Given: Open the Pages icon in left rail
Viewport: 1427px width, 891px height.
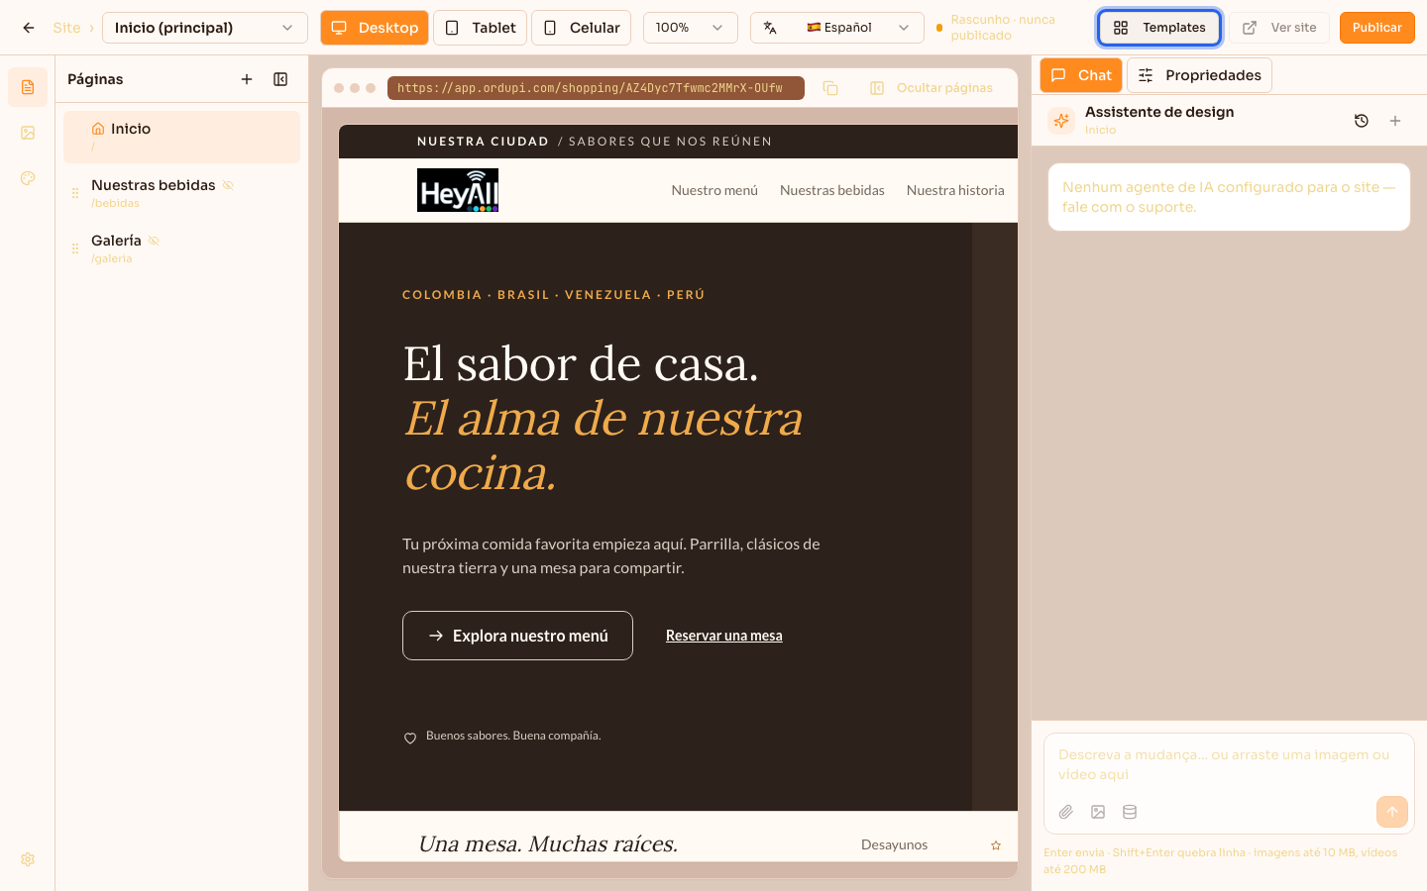Looking at the screenshot, I should (28, 87).
